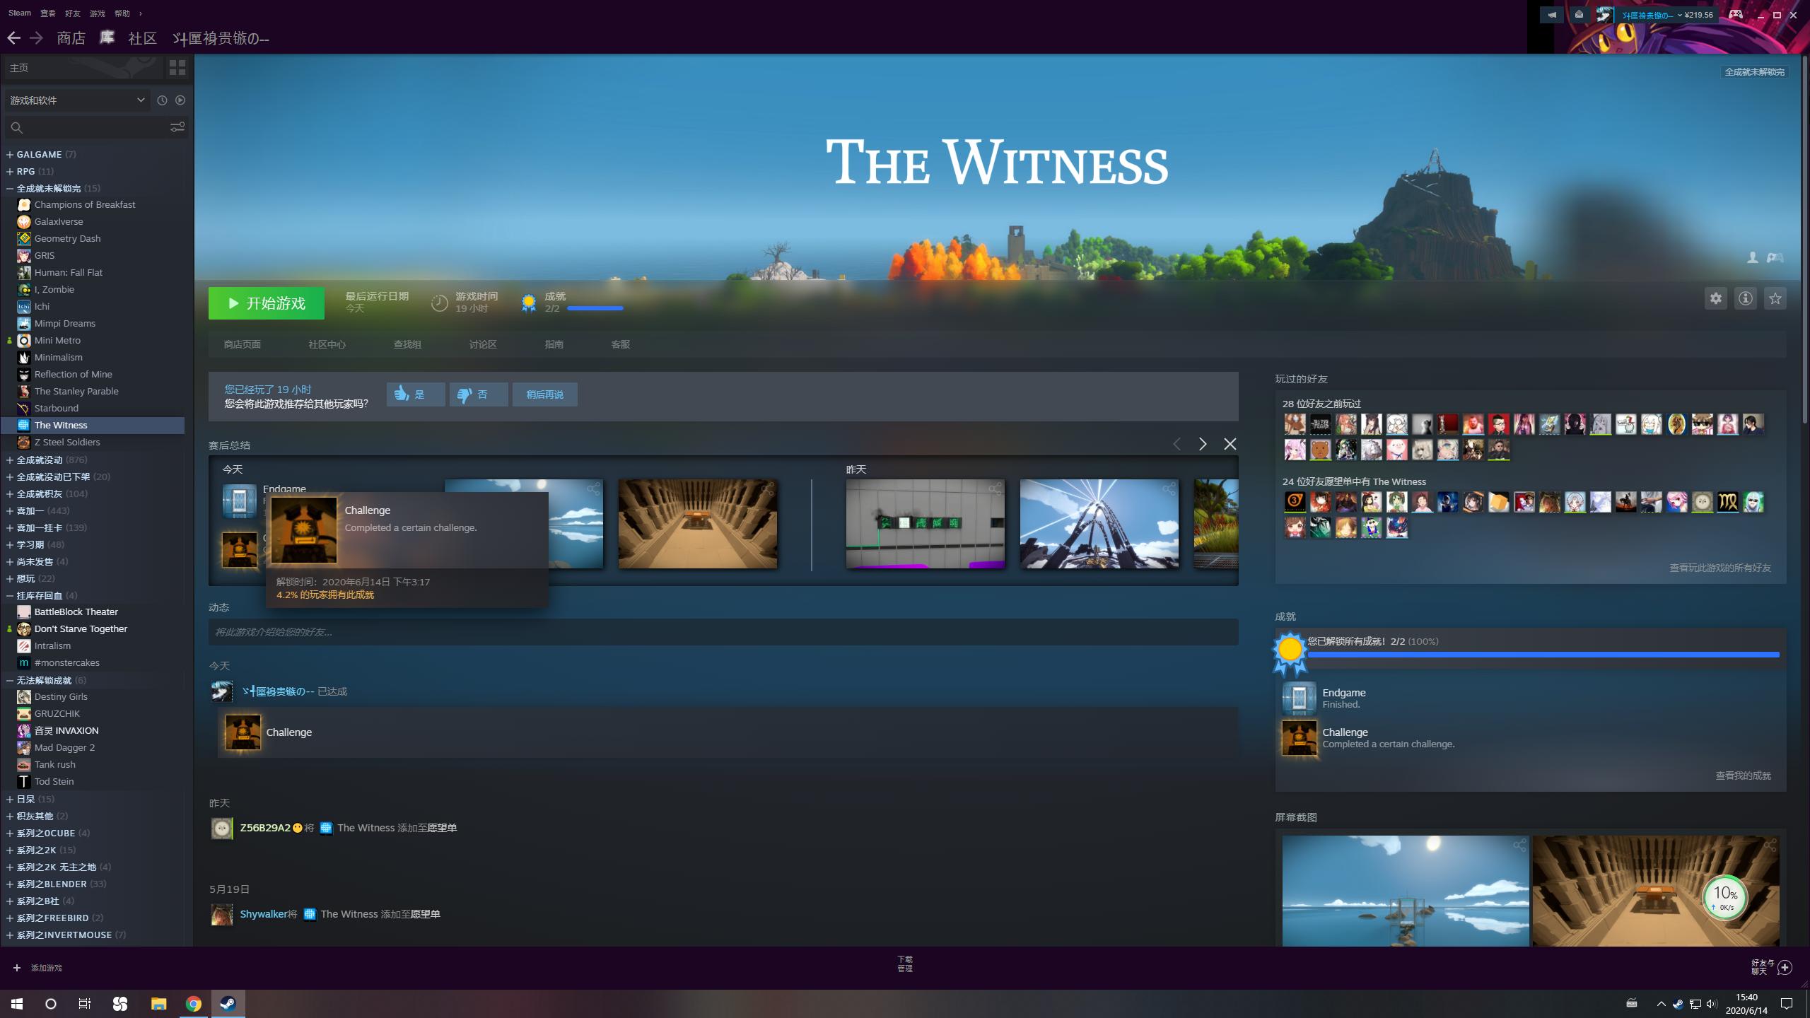Screen dimensions: 1810x1018
Task: Close the post-game summary panel
Action: click(1230, 444)
